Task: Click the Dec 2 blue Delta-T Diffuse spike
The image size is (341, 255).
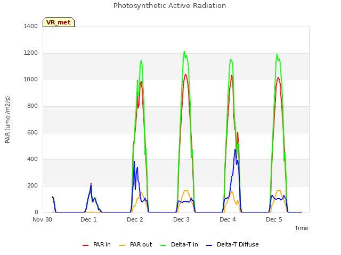Action: pos(134,161)
